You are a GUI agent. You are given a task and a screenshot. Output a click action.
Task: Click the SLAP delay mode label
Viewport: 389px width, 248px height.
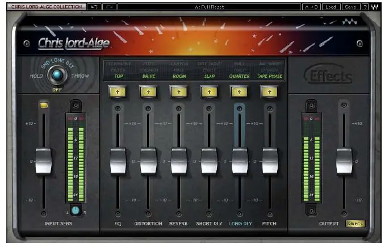[210, 76]
